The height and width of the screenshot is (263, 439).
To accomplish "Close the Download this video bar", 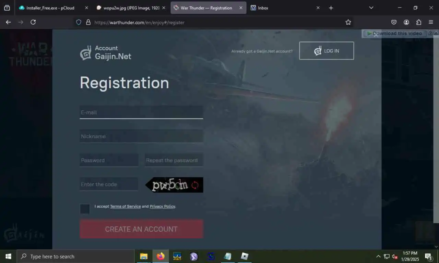I will tap(436, 33).
